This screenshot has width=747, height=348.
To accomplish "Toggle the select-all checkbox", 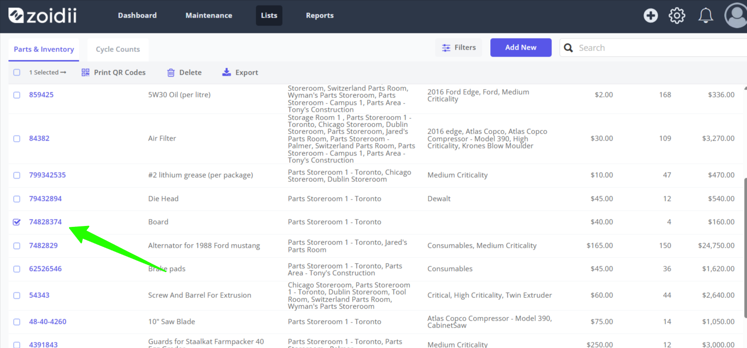I will (x=17, y=72).
